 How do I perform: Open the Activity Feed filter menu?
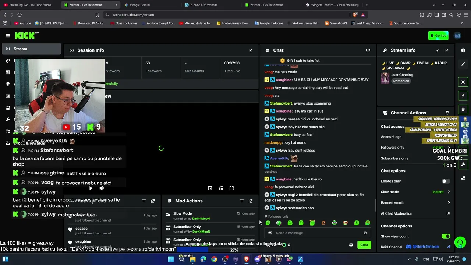(144, 201)
